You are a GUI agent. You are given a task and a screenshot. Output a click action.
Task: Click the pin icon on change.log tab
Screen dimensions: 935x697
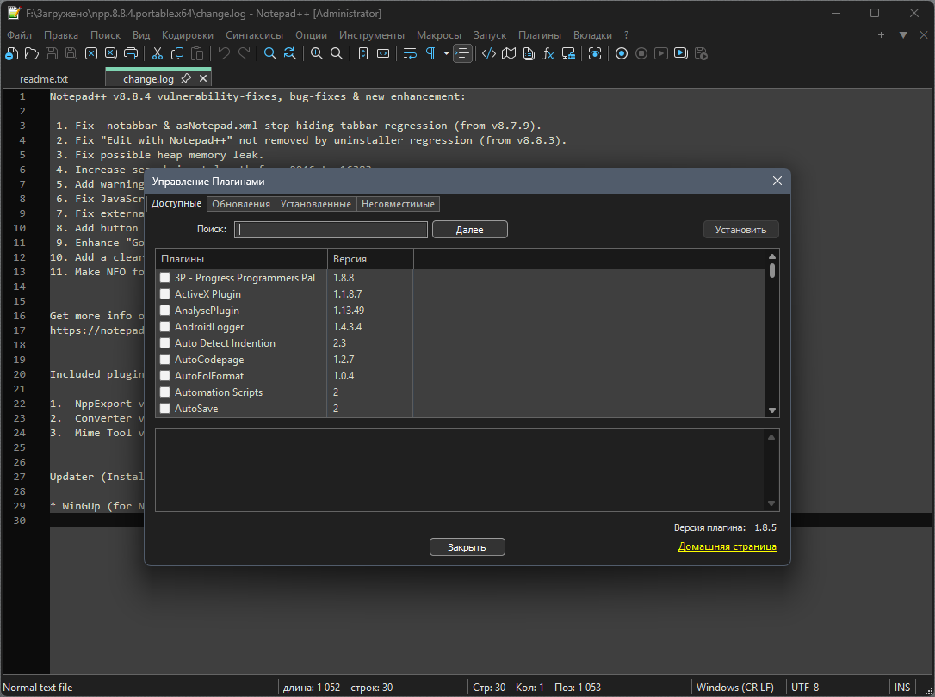[x=186, y=78]
